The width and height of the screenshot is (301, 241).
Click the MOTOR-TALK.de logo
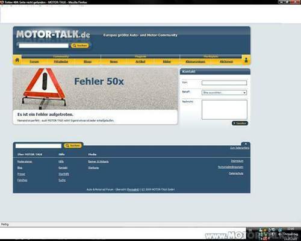pos(53,34)
